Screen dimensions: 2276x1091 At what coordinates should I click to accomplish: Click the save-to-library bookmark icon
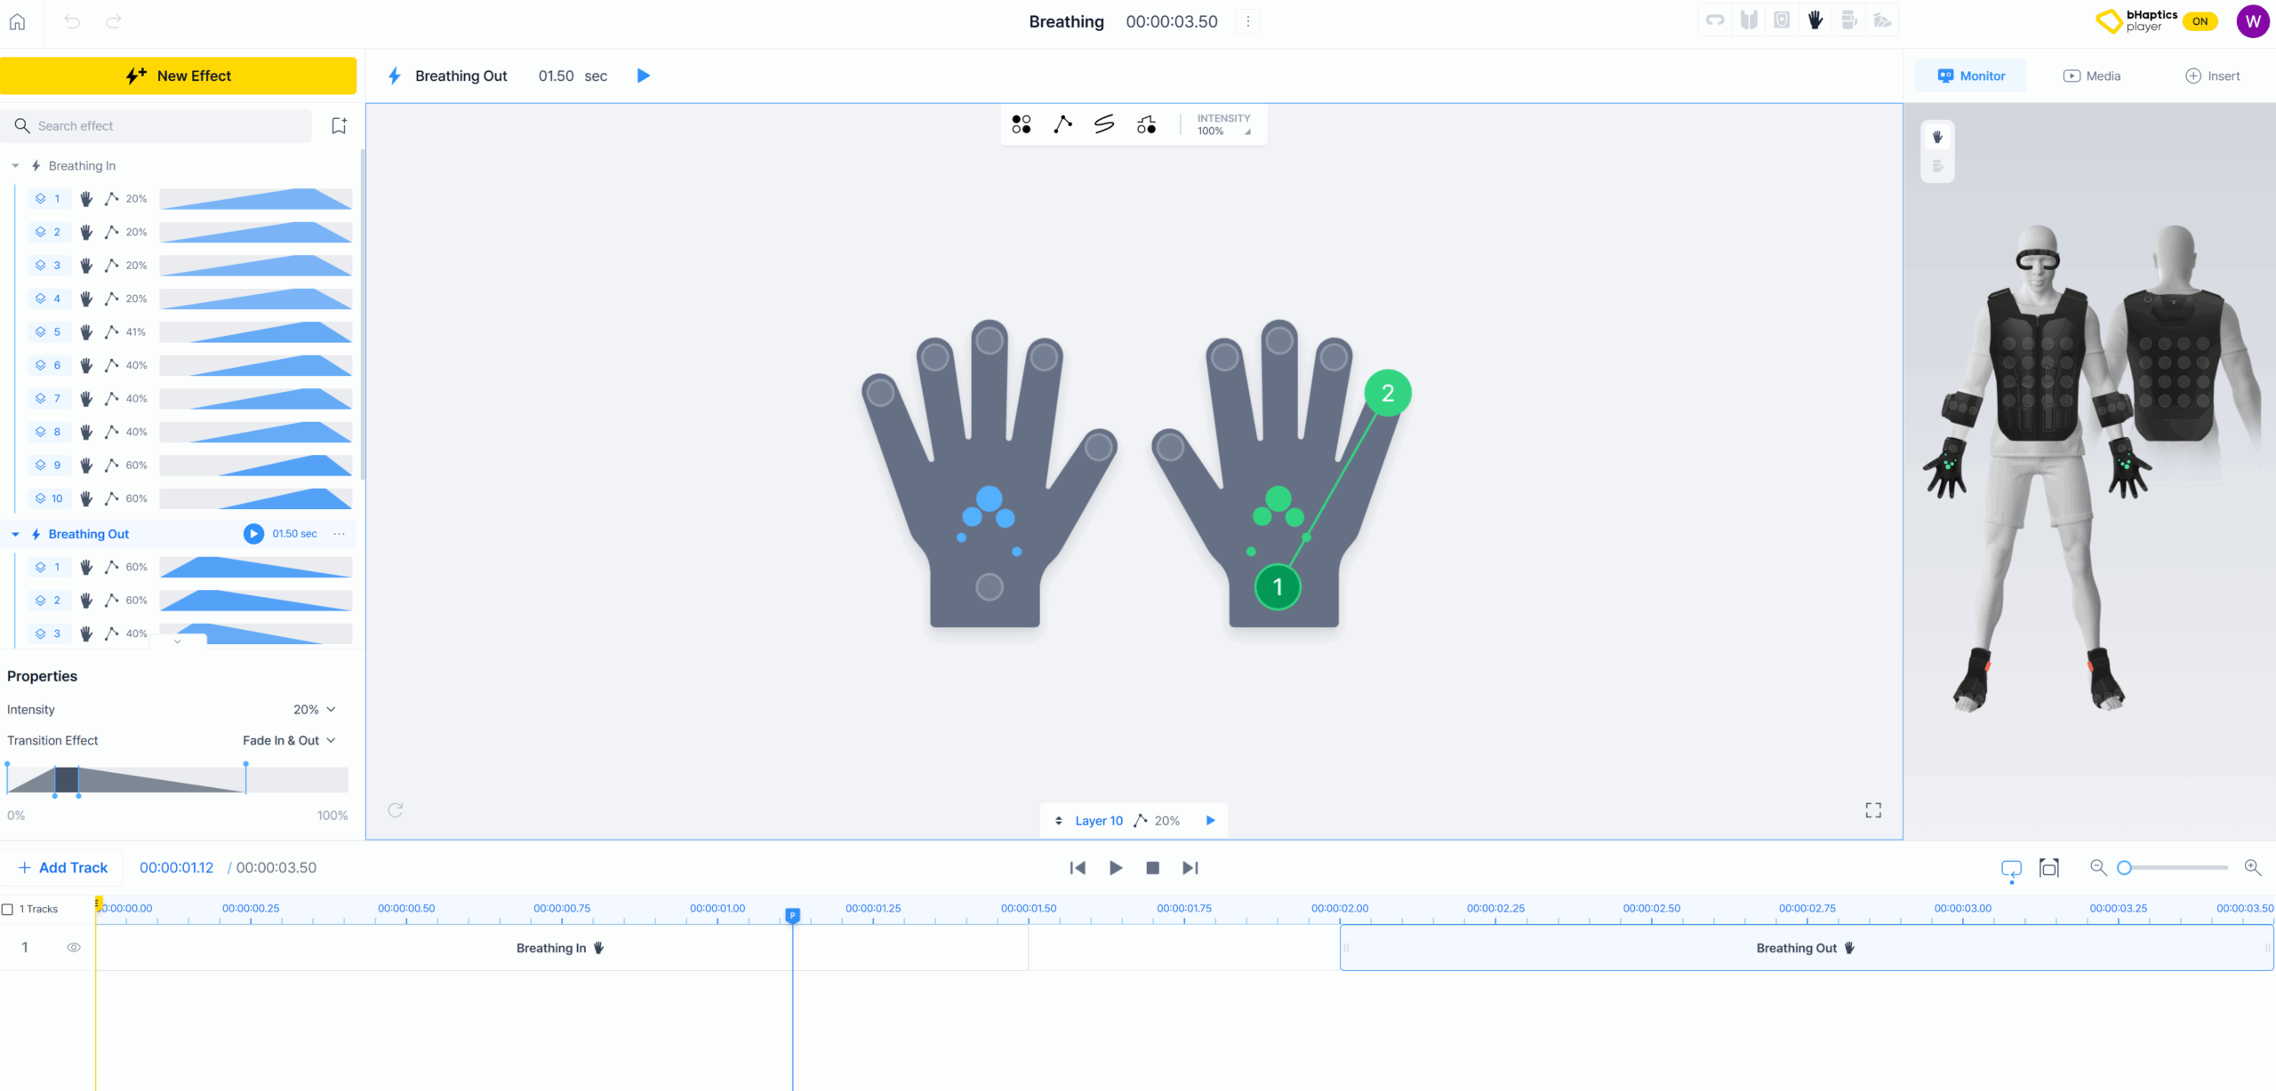click(339, 125)
